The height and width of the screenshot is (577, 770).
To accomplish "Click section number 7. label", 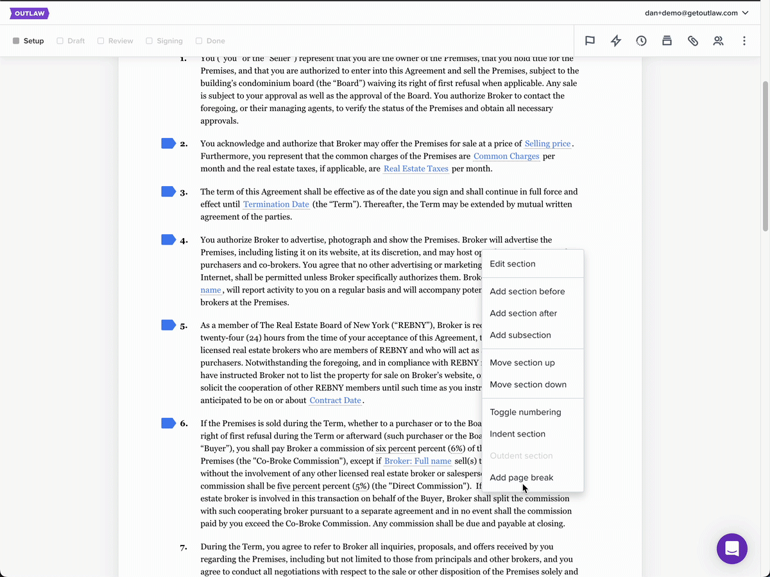I will (x=184, y=547).
